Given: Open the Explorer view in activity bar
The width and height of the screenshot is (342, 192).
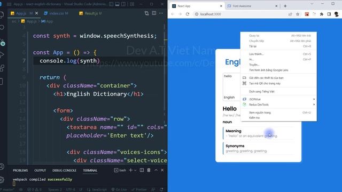Looking at the screenshot, I should tap(2, 15).
